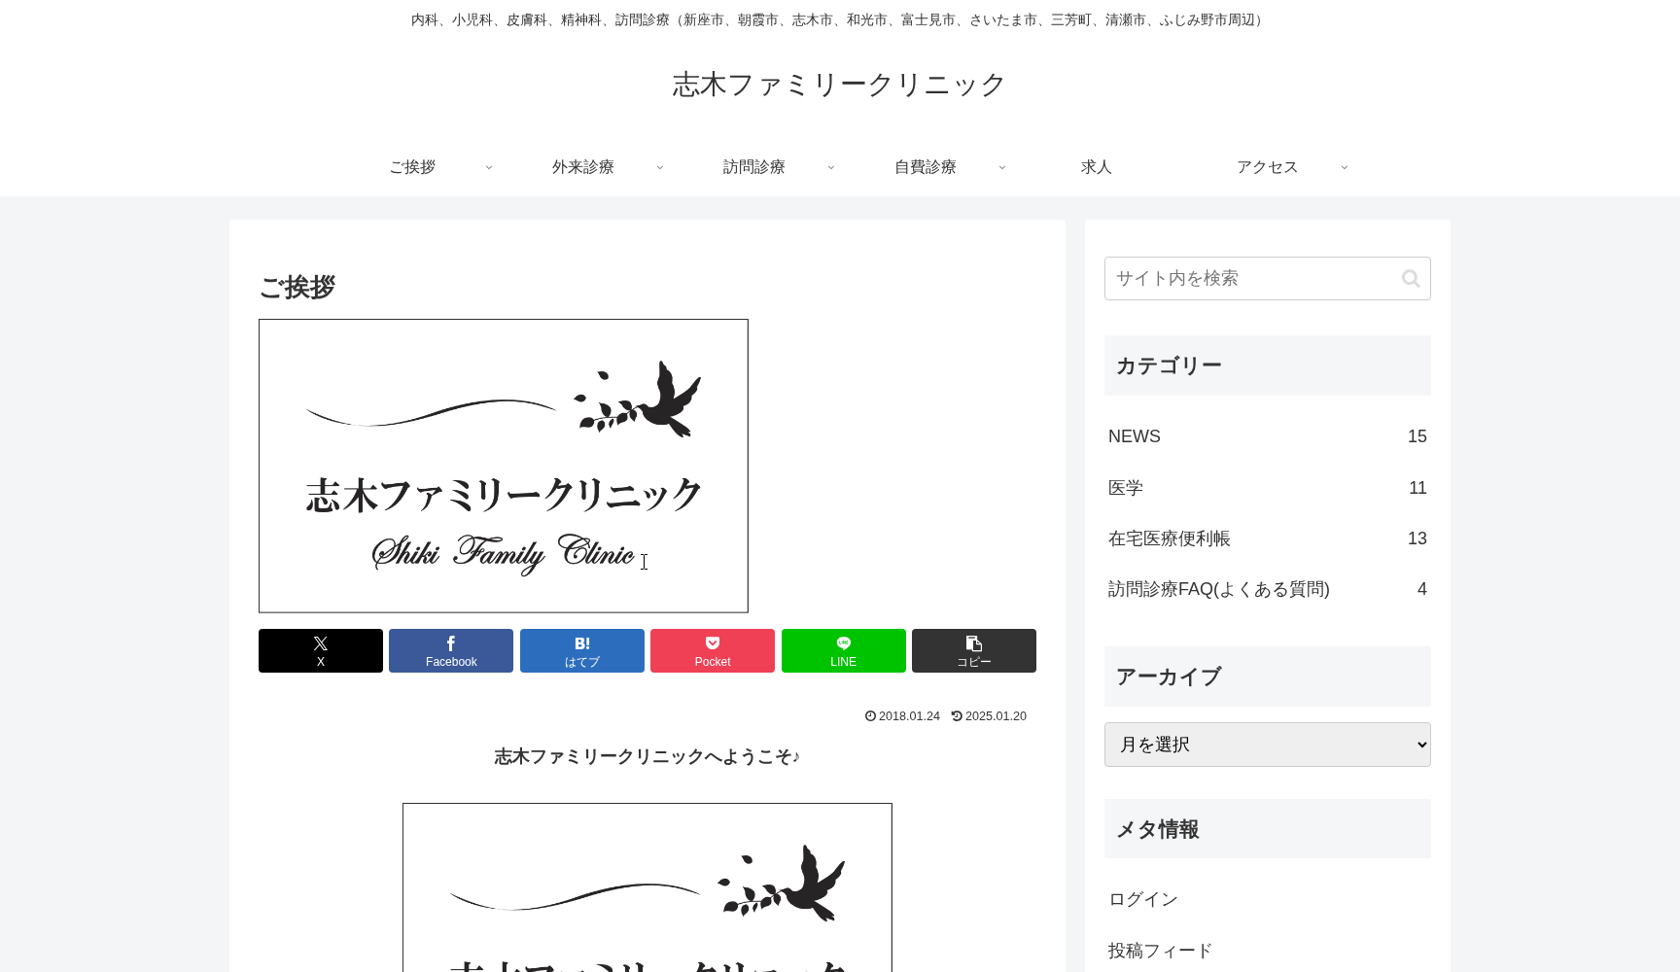
Task: Focus the サイト内を検索 search field
Action: tap(1244, 278)
